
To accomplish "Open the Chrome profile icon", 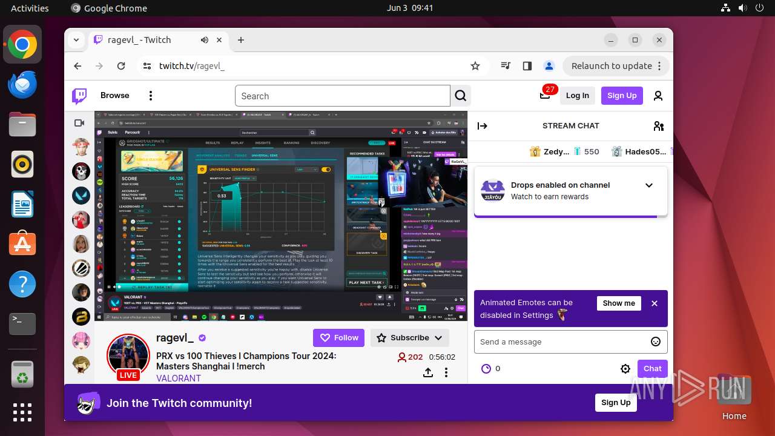I will click(549, 66).
